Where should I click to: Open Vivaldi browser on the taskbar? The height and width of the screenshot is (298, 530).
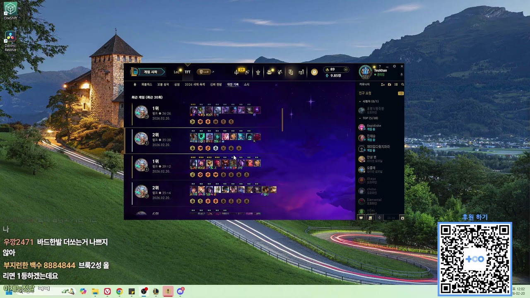click(107, 291)
